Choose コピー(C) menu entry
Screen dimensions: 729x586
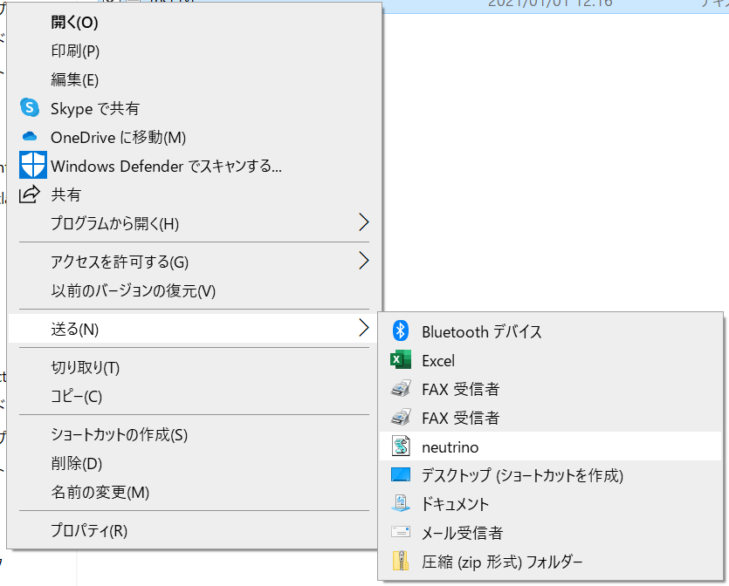(194, 396)
